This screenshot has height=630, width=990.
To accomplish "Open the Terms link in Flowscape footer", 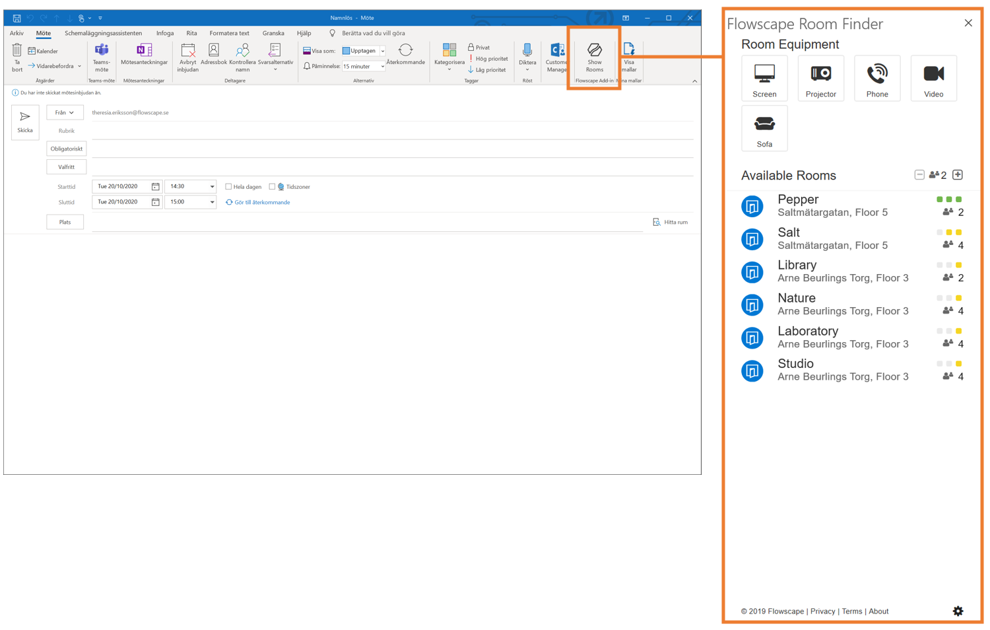I will pos(851,611).
